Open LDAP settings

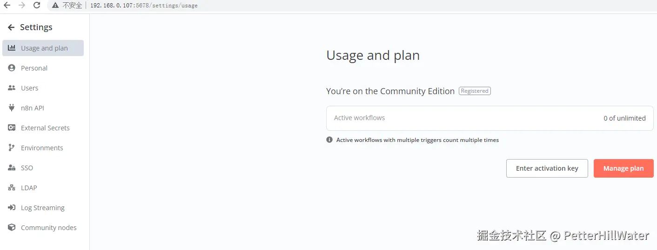pyautogui.click(x=43, y=188)
